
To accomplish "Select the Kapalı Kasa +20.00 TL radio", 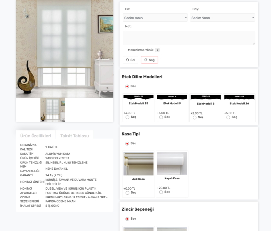I will click(x=161, y=192).
